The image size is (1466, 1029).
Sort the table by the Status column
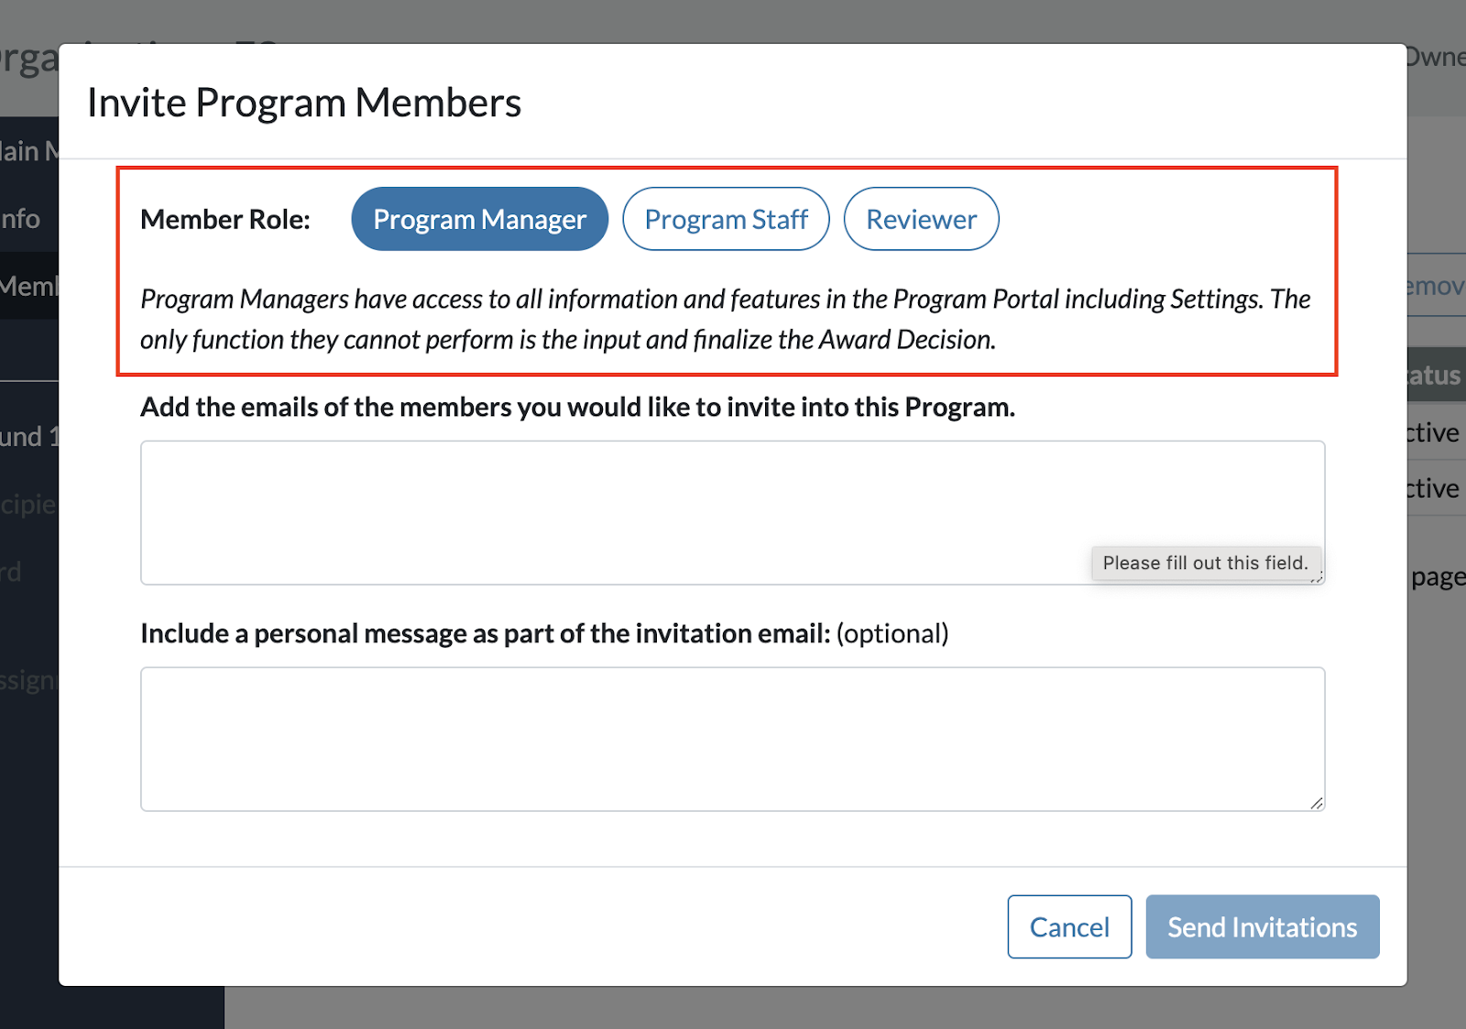point(1434,374)
